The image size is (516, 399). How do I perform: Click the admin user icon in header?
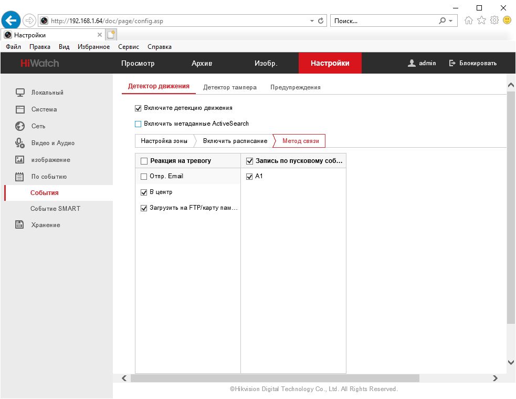click(412, 63)
